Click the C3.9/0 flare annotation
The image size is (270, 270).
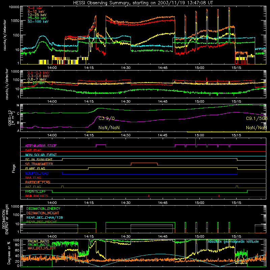pyautogui.click(x=107, y=118)
